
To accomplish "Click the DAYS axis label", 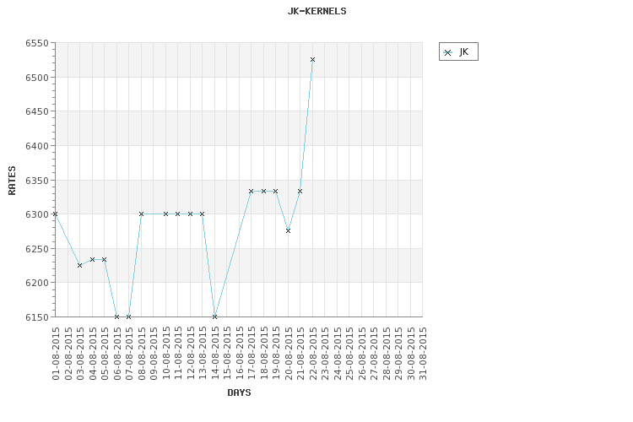I will pos(239,392).
